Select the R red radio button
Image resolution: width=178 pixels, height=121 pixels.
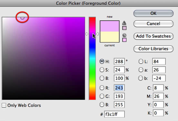tap(102, 88)
